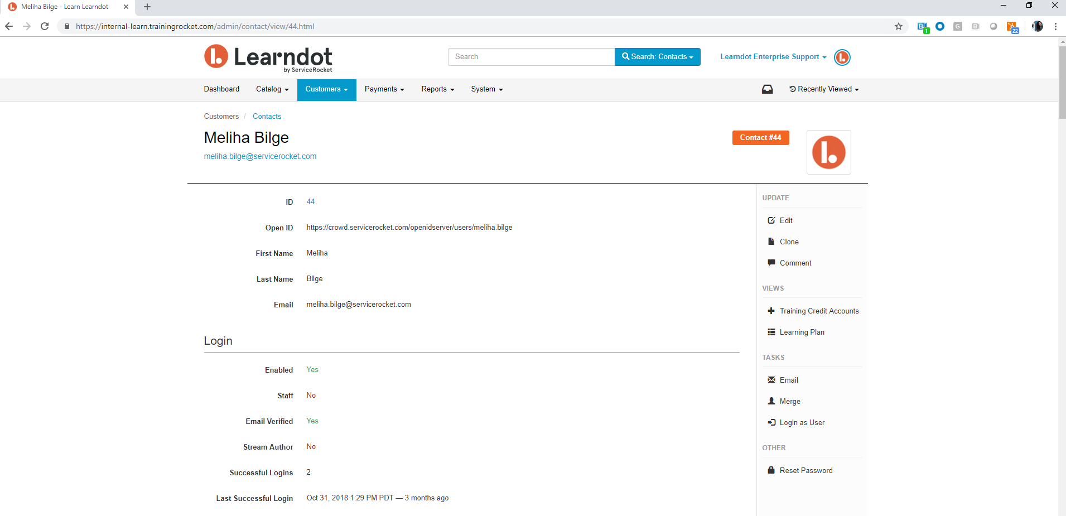The height and width of the screenshot is (516, 1066).
Task: Click the inbox tray icon in navigation bar
Action: [x=767, y=89]
